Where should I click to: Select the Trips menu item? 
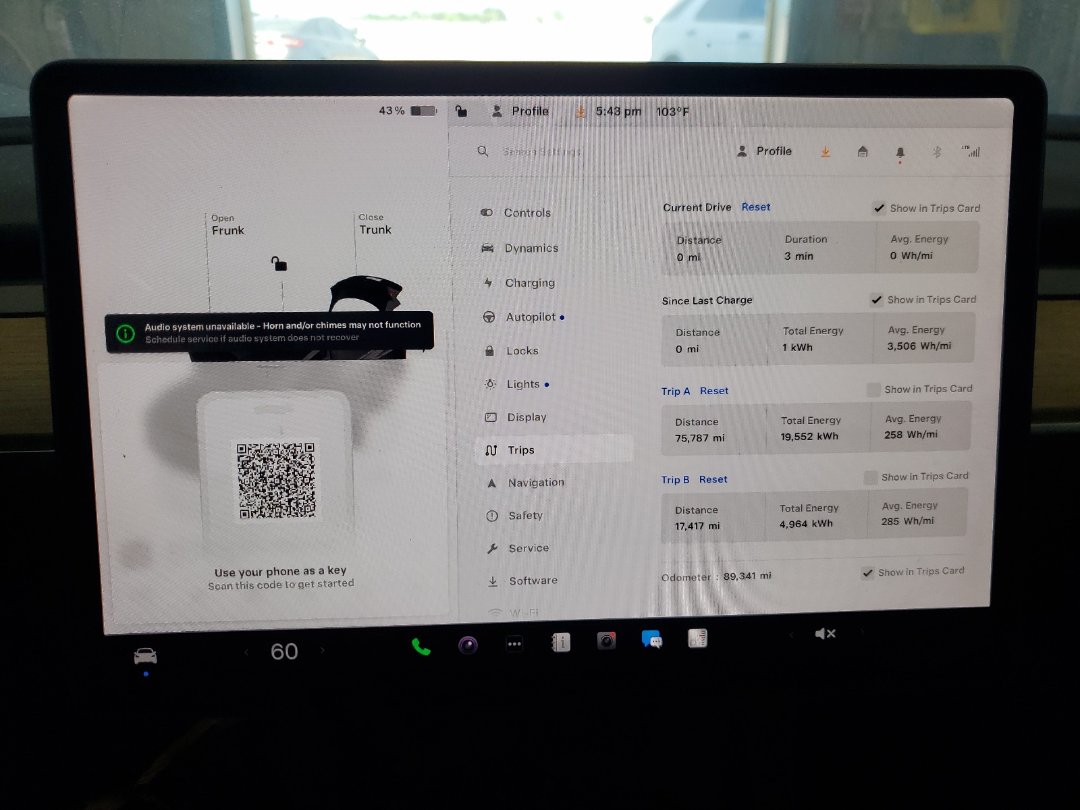pyautogui.click(x=555, y=450)
